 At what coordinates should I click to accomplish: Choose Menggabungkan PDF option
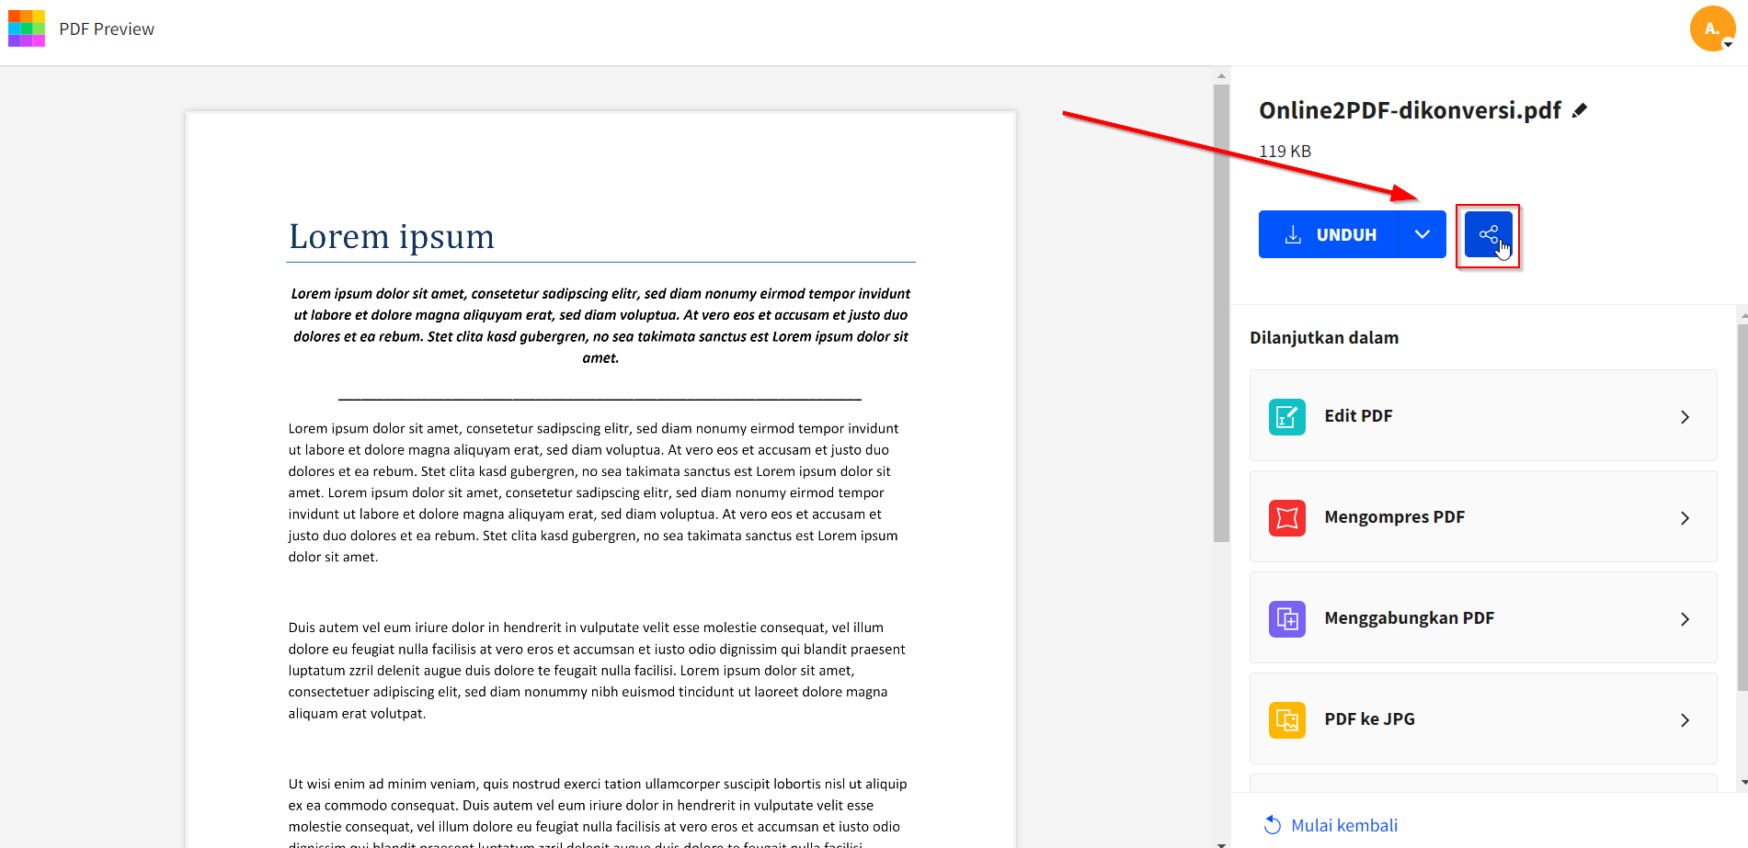click(x=1483, y=617)
